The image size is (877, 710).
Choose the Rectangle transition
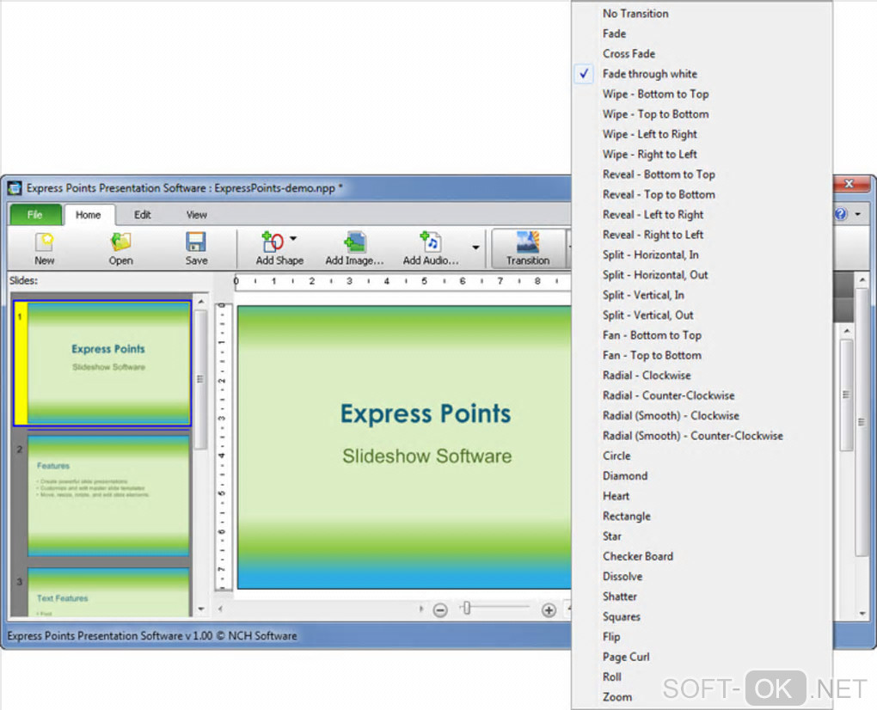tap(702, 517)
